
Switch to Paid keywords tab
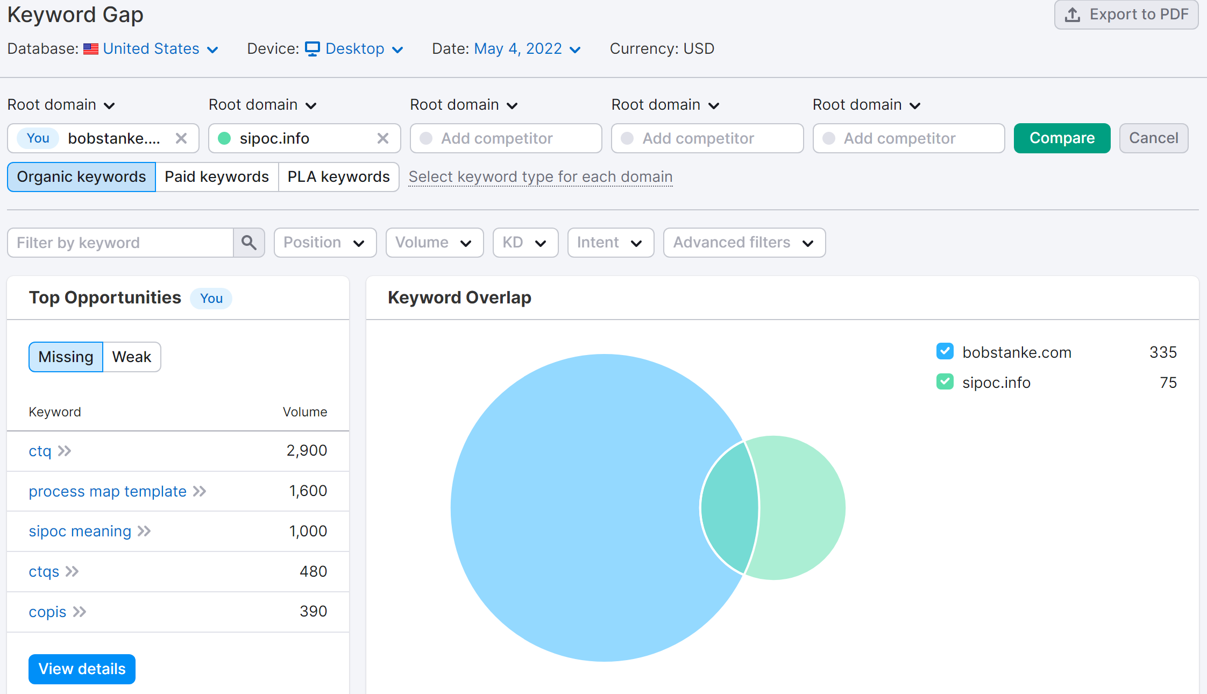click(x=216, y=177)
